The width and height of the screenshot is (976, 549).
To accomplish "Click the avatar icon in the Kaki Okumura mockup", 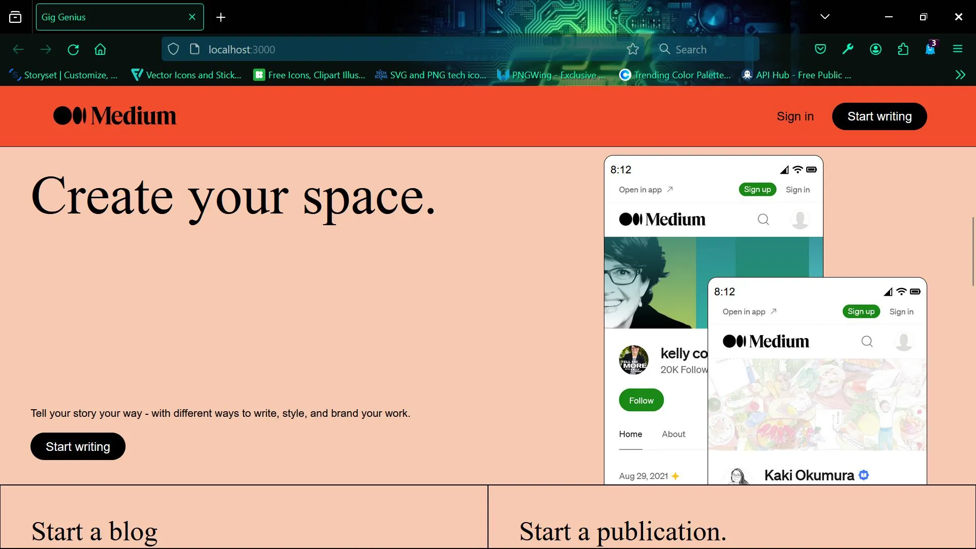I will tap(904, 342).
